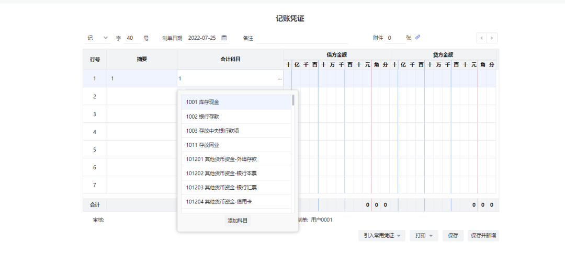Click the account list scrollbar thumb
Viewport: 565px width, 276px height.
coord(293,100)
